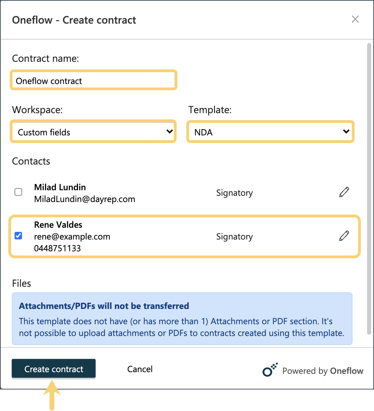
Task: Uncheck the Rene Valdes contact checkbox
Action: click(x=18, y=236)
